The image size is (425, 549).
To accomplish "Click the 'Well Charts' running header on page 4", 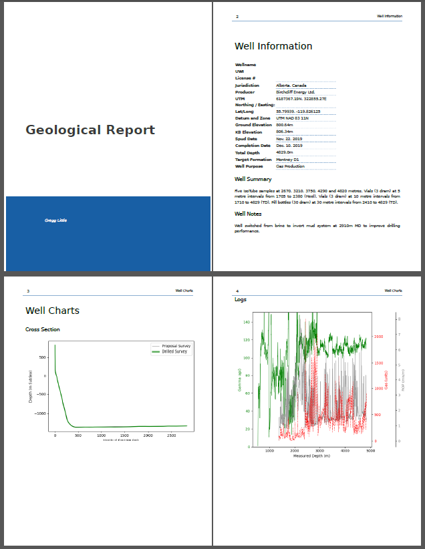I will [x=394, y=291].
